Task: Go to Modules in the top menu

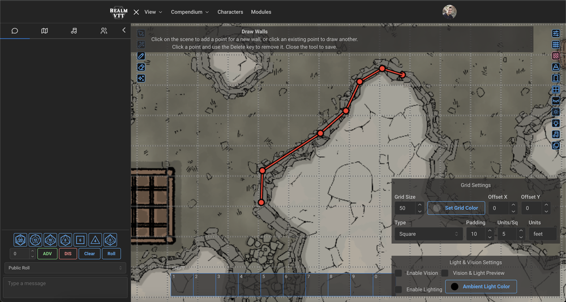Action: [x=261, y=12]
